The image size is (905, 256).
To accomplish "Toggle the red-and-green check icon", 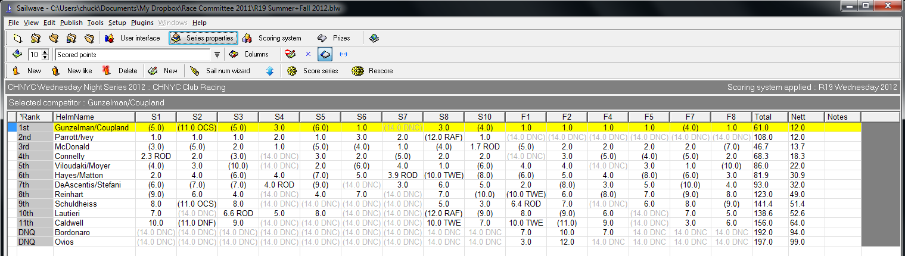I will click(290, 54).
